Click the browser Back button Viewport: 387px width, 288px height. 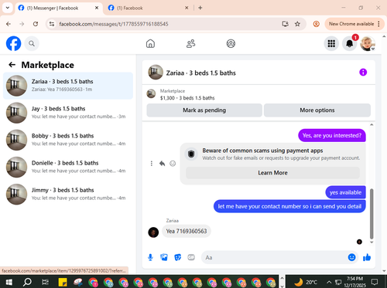[x=9, y=24]
